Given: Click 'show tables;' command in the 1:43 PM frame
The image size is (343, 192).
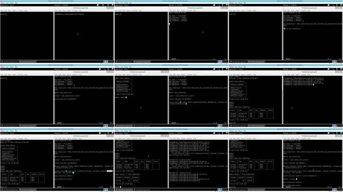Looking at the screenshot, I should point(125,78).
